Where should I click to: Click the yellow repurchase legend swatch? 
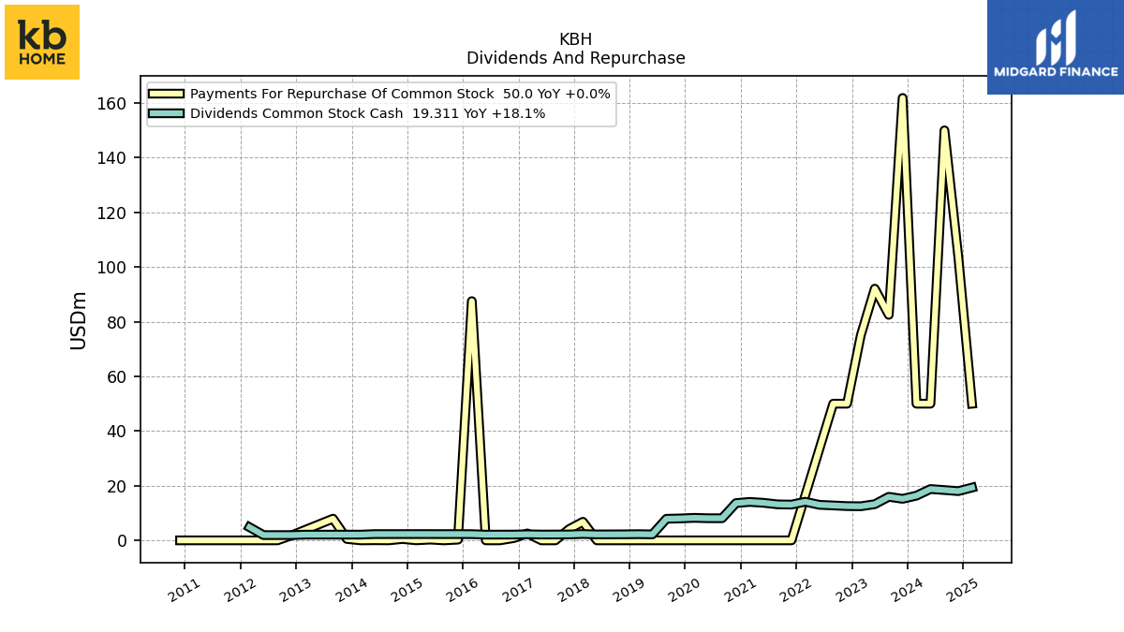(x=167, y=94)
